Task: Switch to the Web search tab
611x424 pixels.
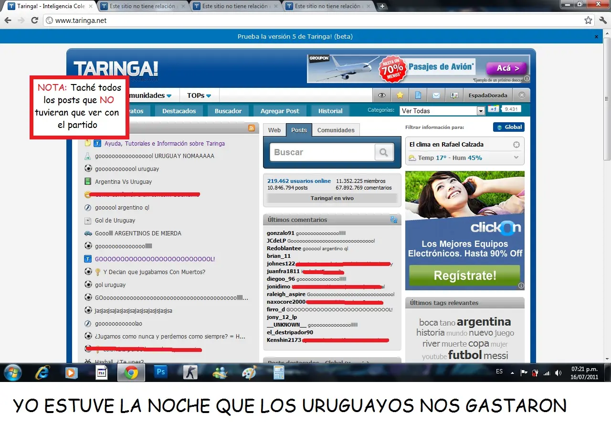Action: point(274,130)
